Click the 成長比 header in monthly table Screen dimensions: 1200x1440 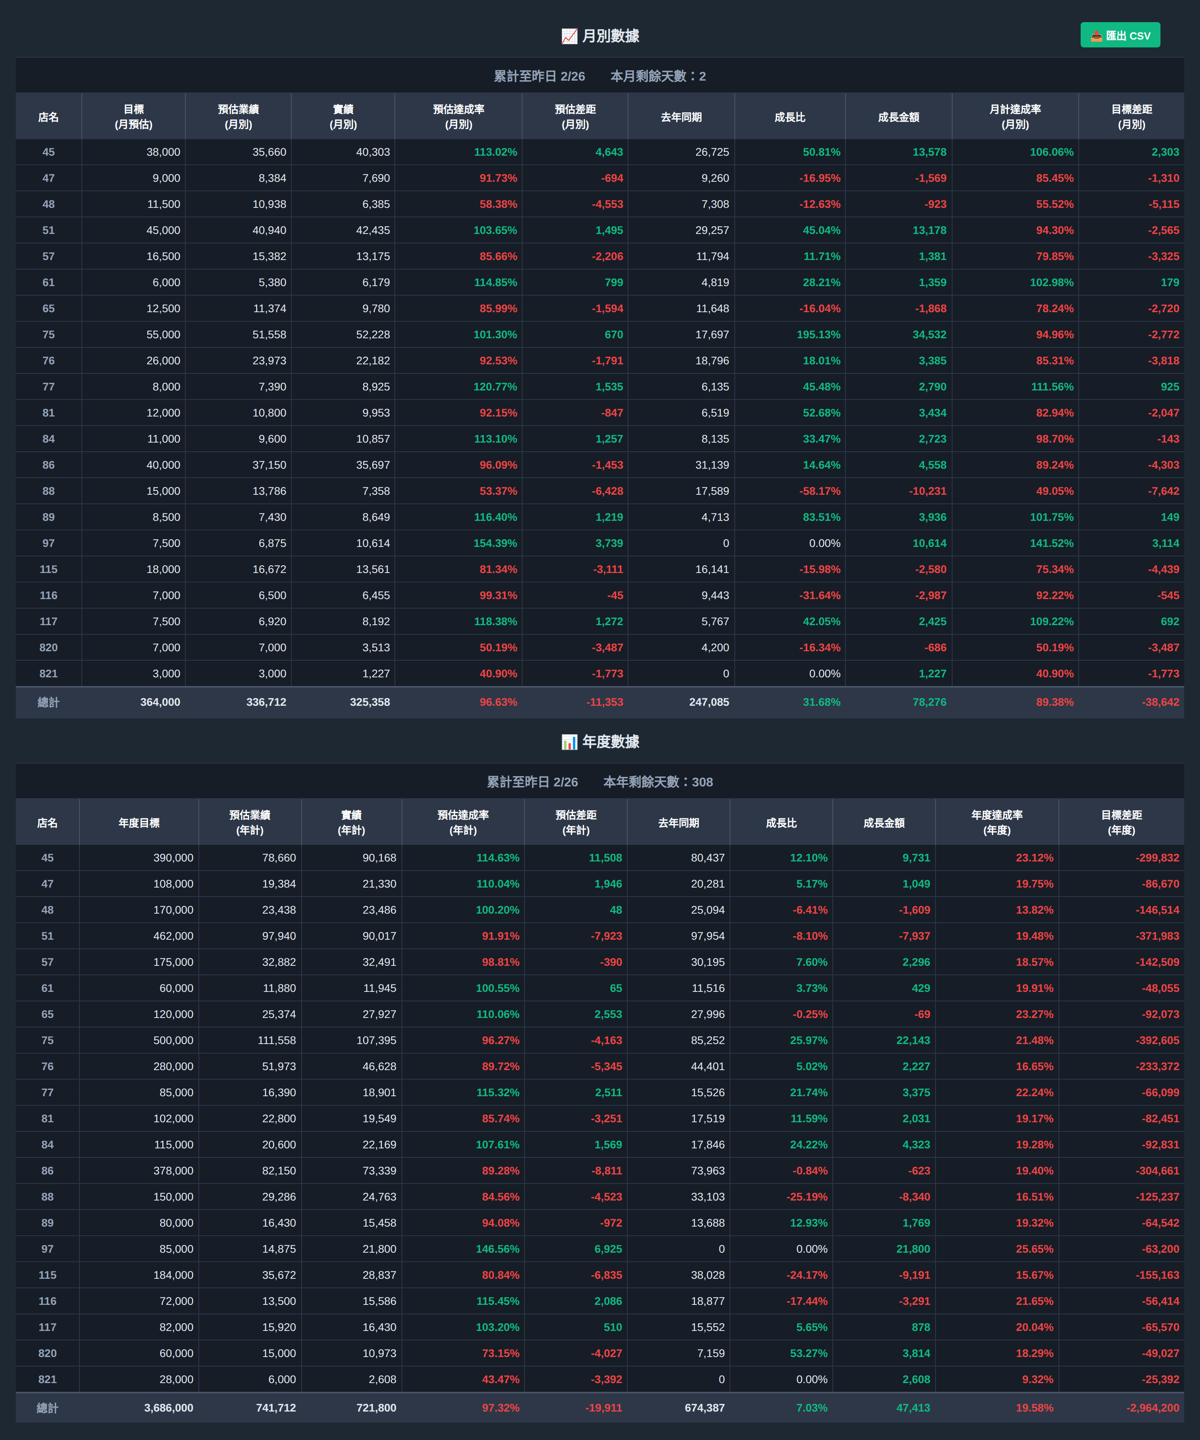click(789, 117)
